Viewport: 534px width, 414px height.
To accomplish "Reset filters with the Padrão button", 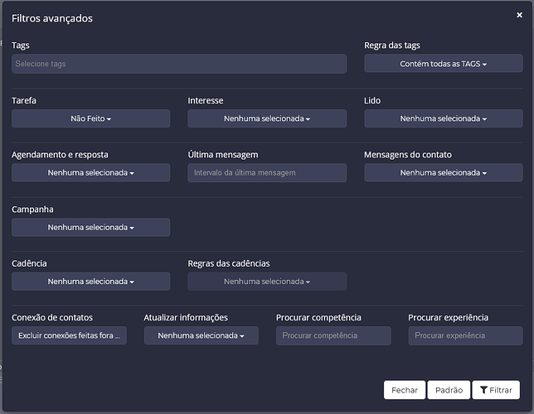I will click(449, 390).
